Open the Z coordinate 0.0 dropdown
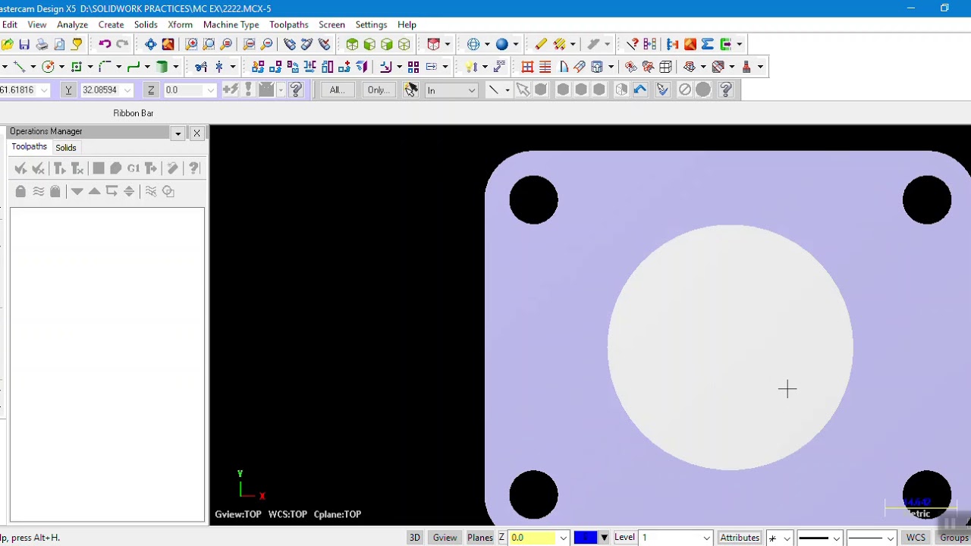 209,90
